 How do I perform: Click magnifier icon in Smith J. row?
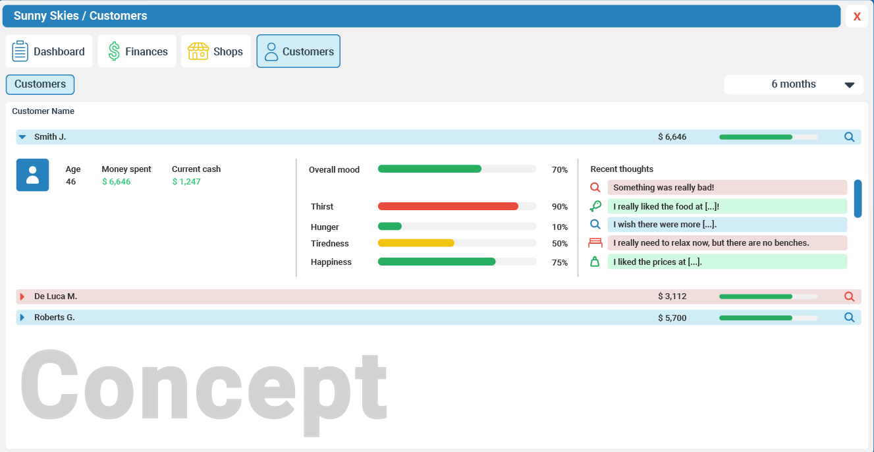click(x=849, y=137)
